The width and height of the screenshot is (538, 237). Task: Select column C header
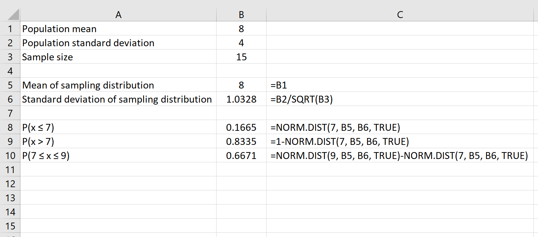(400, 15)
